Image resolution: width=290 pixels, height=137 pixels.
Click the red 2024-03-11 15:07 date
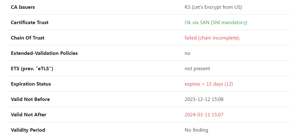204,114
